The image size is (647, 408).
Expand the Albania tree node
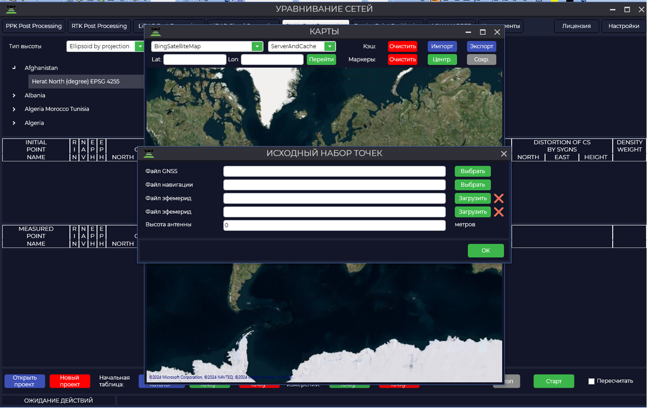14,96
